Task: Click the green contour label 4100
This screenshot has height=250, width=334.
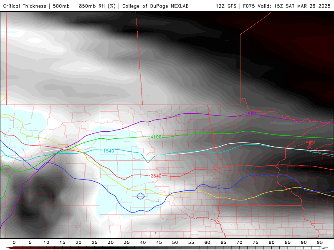Action: click(x=156, y=137)
